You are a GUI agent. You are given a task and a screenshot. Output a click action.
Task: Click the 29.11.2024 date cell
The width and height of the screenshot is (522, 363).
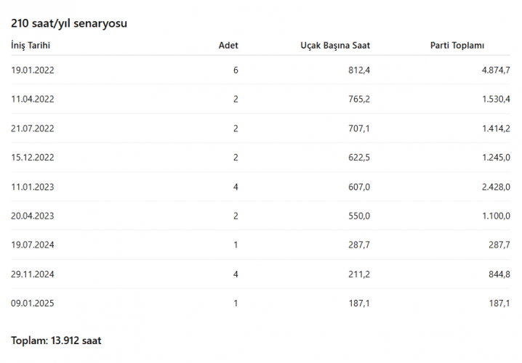coord(32,274)
